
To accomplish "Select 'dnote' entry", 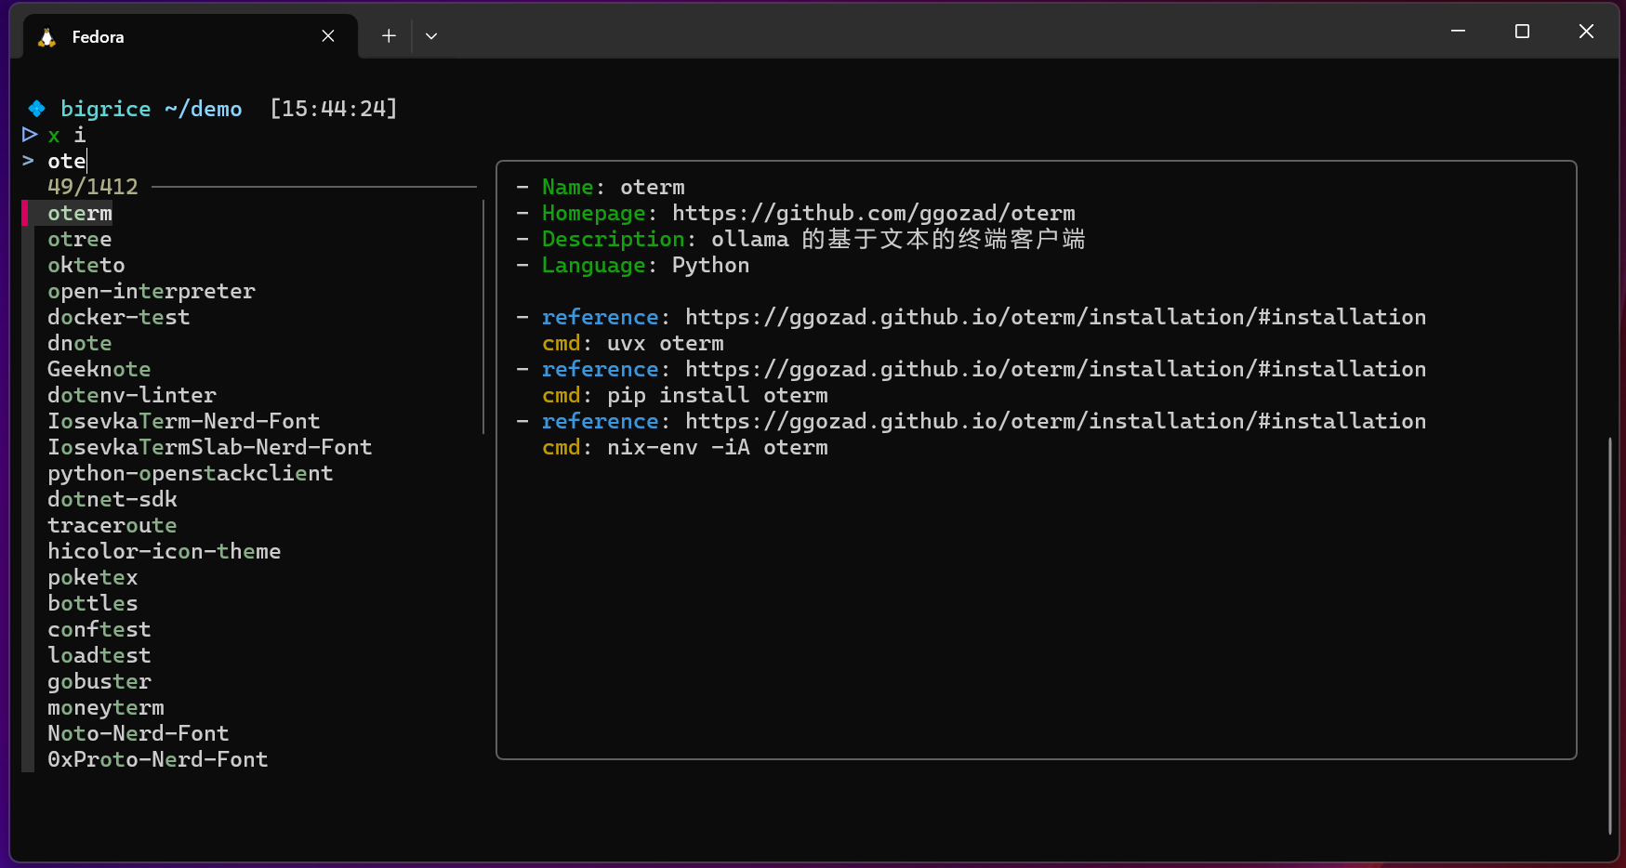I will tap(80, 343).
